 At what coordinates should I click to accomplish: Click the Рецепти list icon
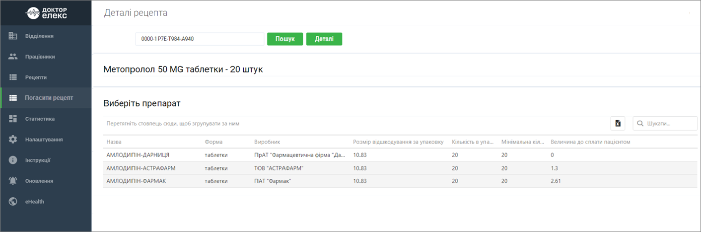[x=13, y=77]
